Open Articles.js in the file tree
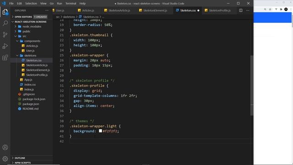This screenshot has height=165, width=293. (x=32, y=46)
